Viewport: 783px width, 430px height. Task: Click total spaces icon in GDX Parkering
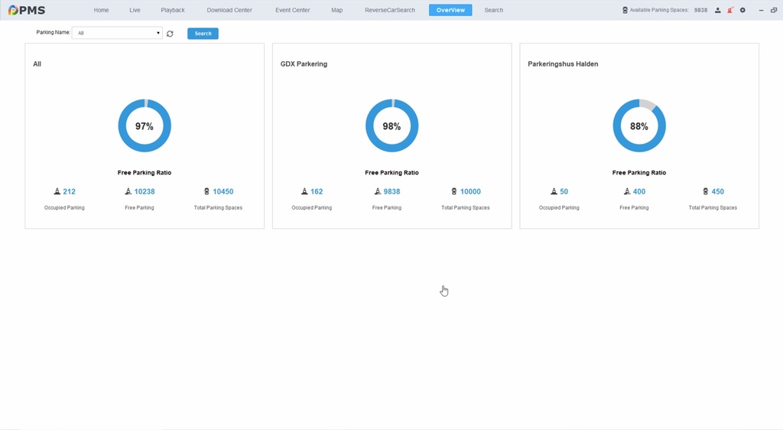pyautogui.click(x=454, y=191)
